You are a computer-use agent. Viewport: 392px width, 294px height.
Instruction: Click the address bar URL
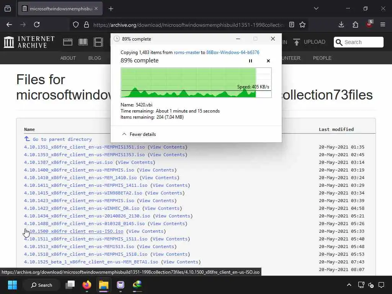click(x=189, y=25)
